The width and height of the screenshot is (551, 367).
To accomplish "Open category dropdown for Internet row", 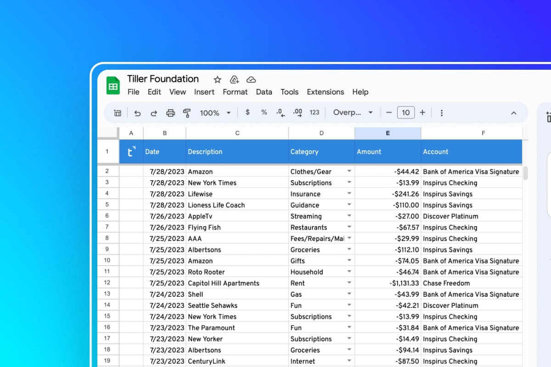I will pyautogui.click(x=349, y=361).
